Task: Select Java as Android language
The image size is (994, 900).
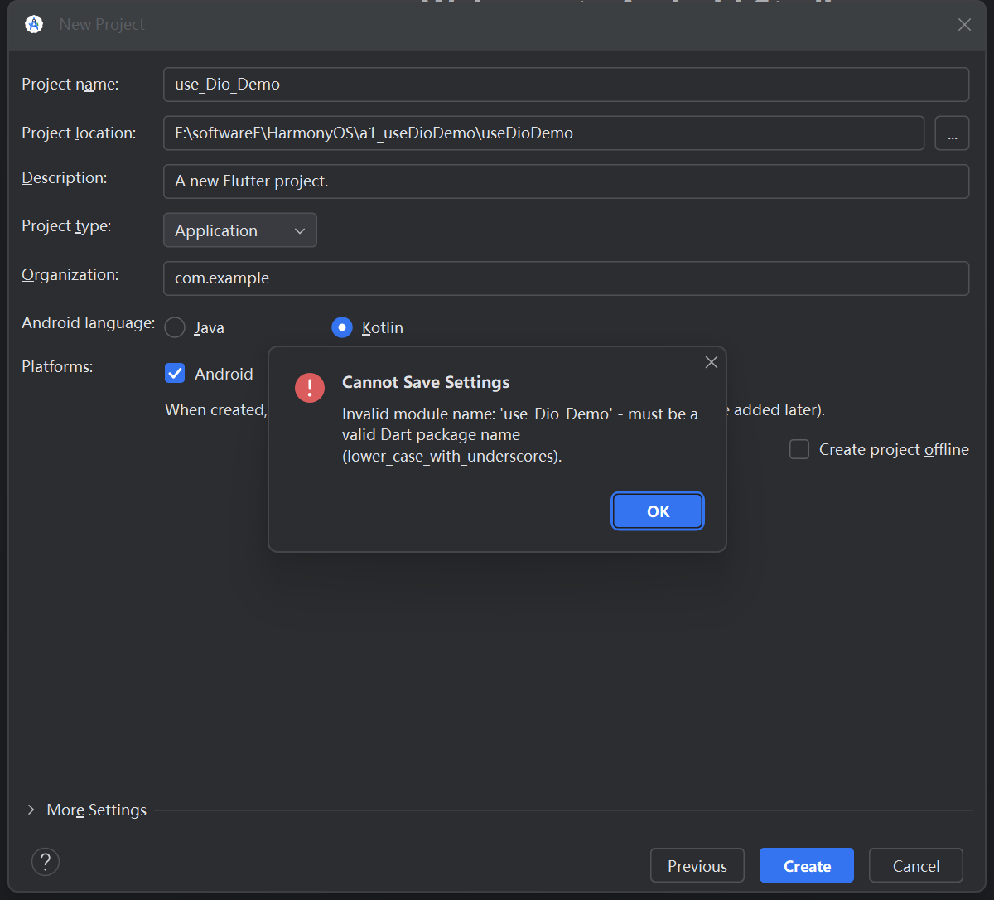Action: coord(175,327)
